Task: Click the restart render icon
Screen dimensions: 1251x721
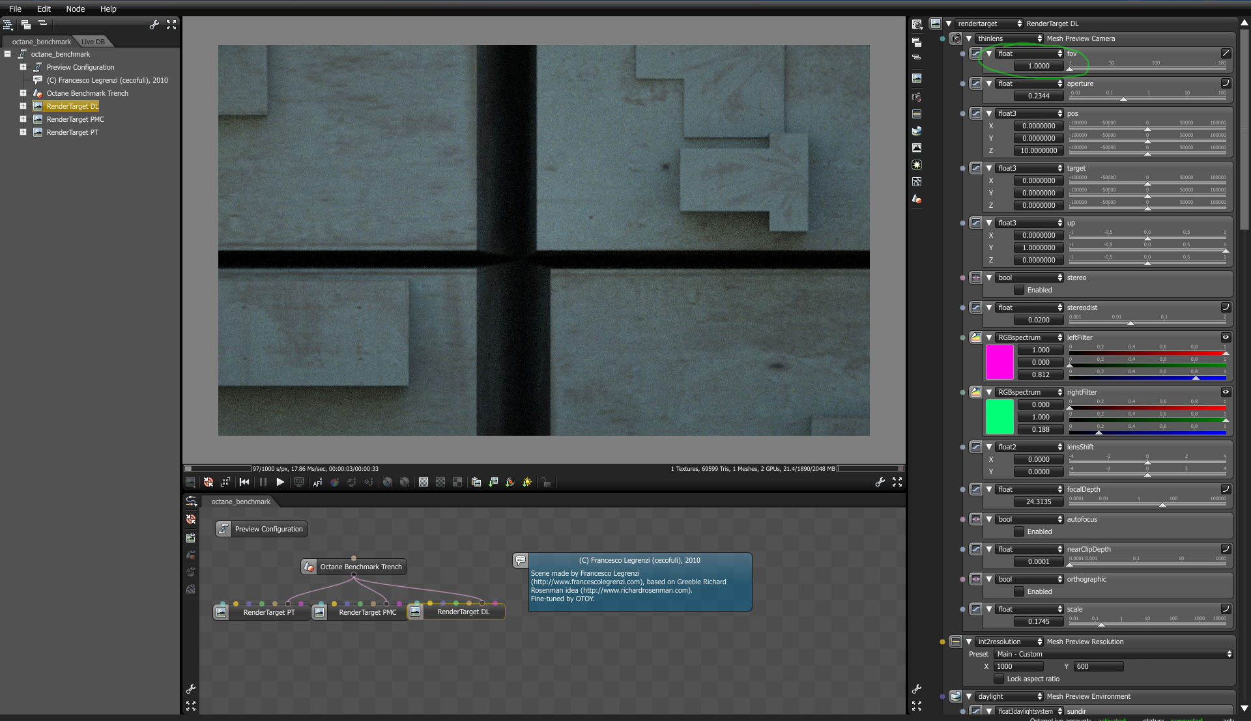Action: pos(244,482)
